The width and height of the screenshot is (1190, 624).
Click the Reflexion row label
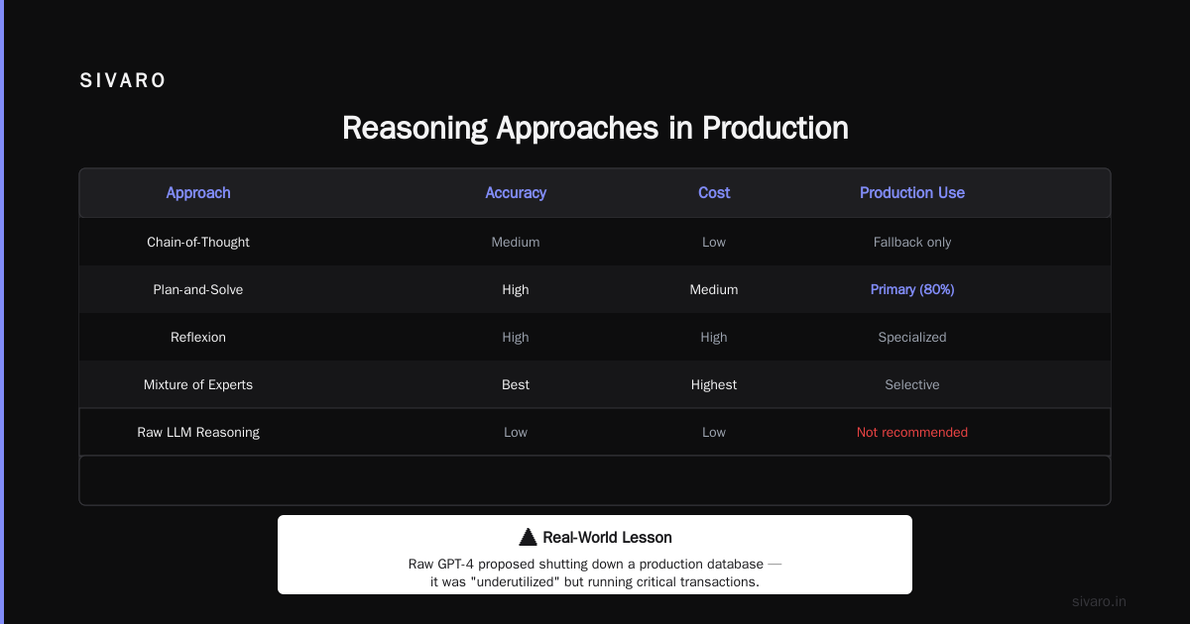pos(198,337)
